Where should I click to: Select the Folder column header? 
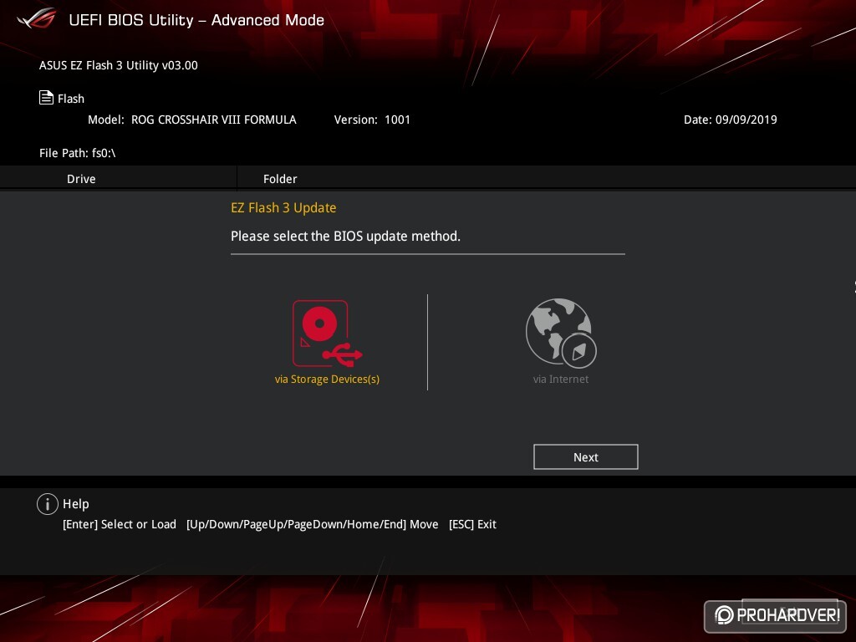(280, 179)
